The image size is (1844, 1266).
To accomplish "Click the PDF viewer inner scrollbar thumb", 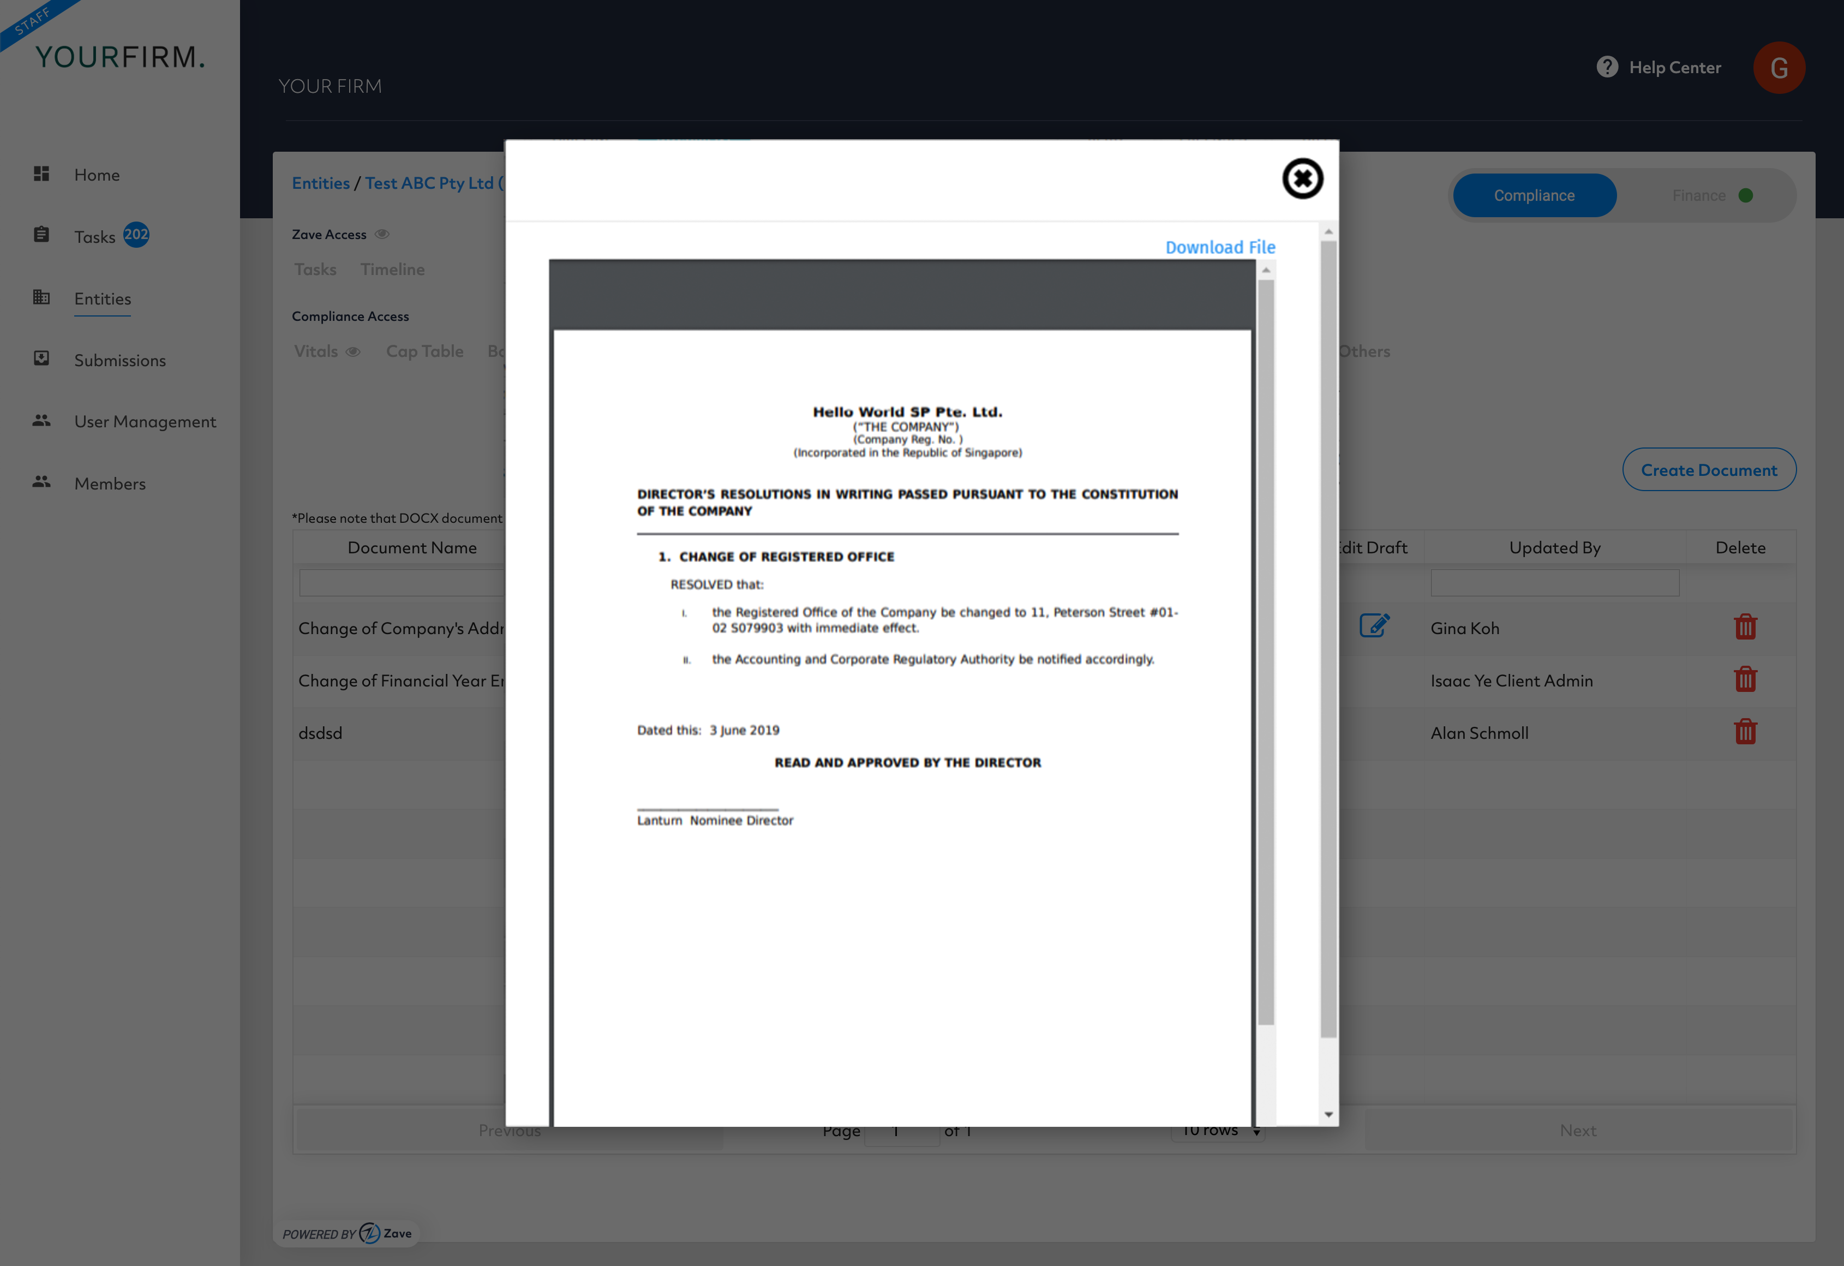I will click(x=1266, y=652).
